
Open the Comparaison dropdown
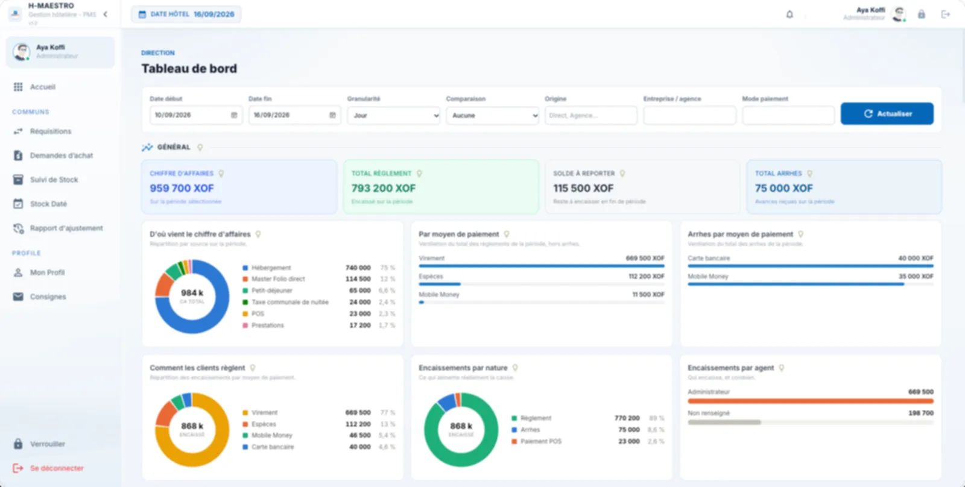(493, 115)
